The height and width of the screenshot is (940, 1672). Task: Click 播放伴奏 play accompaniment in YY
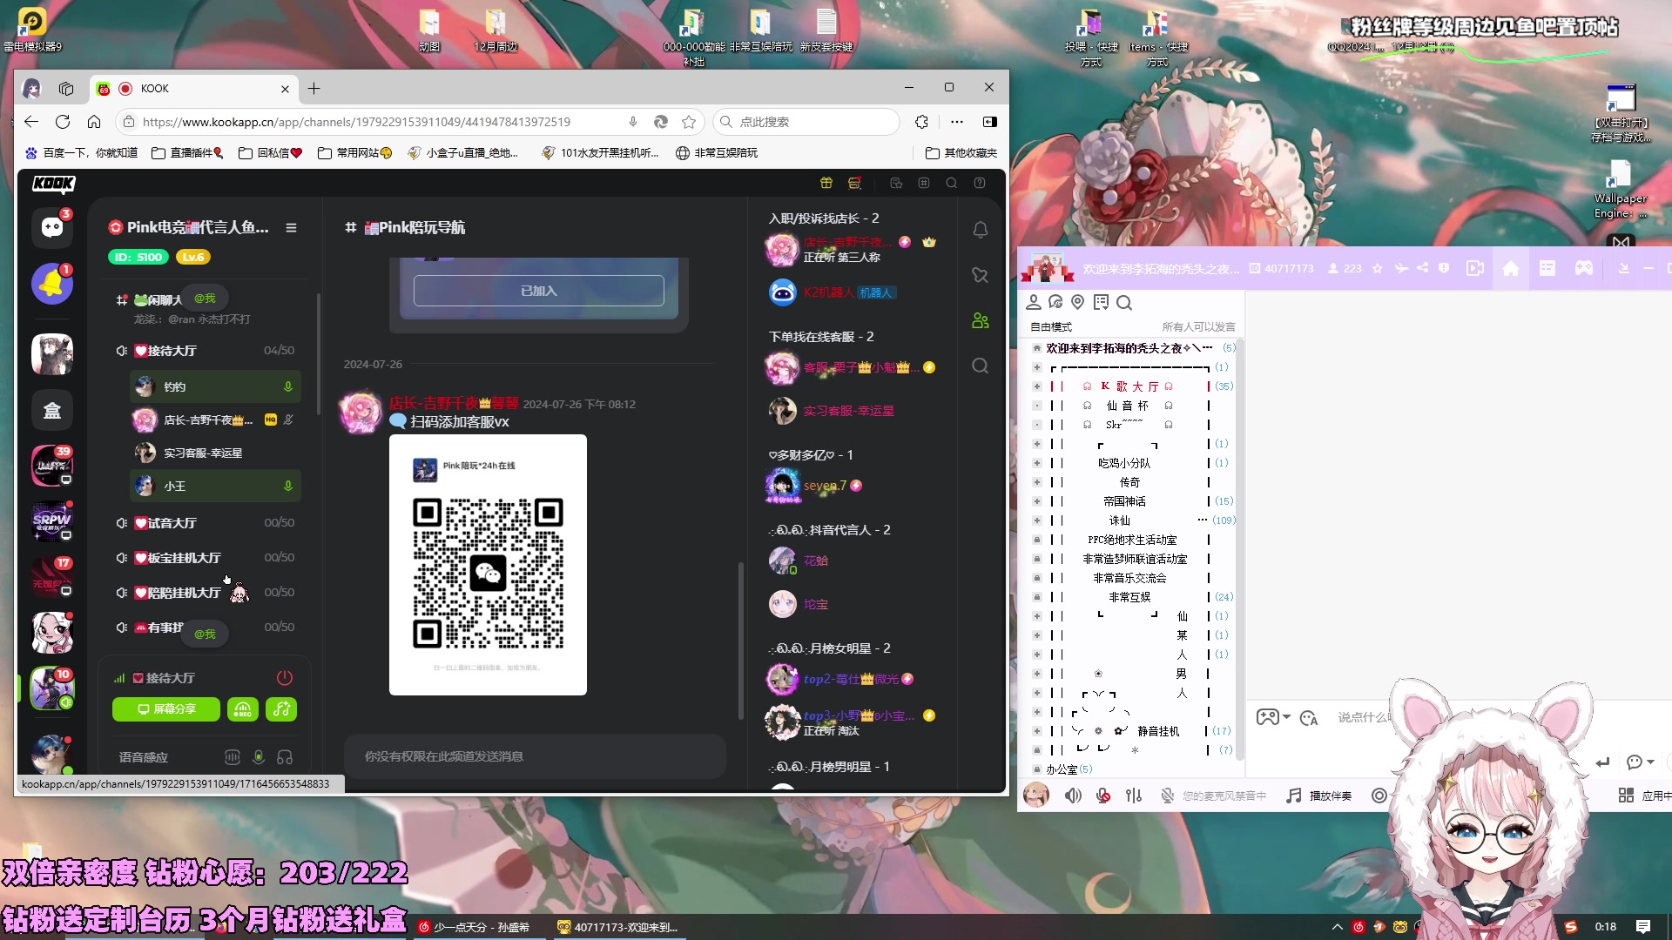click(1319, 796)
